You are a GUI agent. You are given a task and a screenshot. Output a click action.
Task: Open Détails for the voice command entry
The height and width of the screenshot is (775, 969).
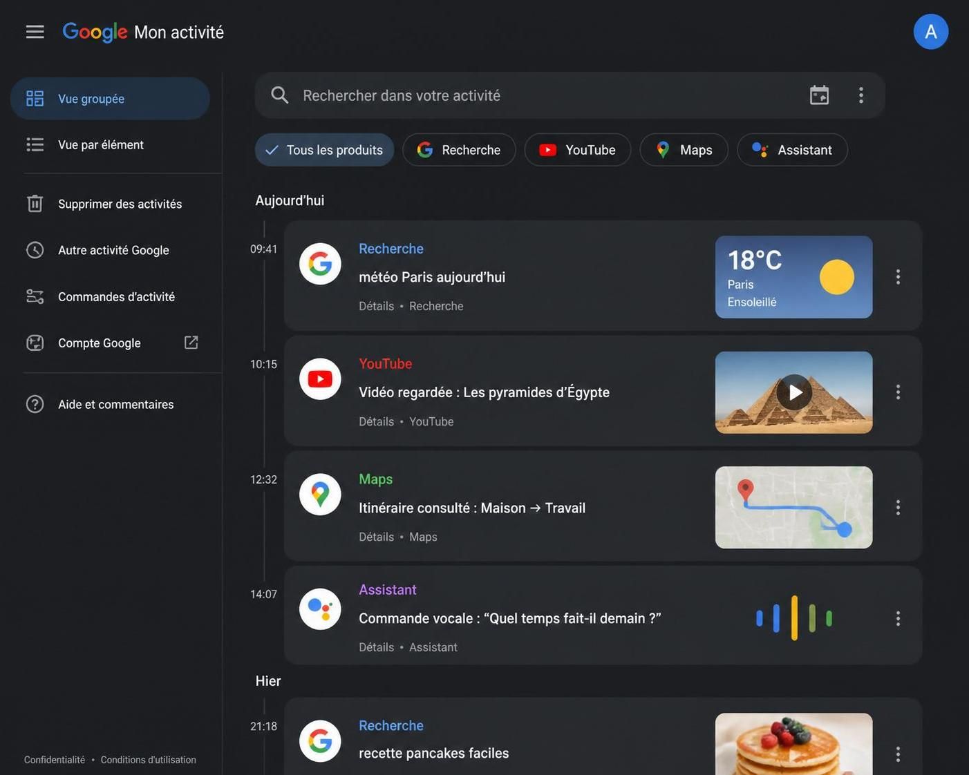376,647
